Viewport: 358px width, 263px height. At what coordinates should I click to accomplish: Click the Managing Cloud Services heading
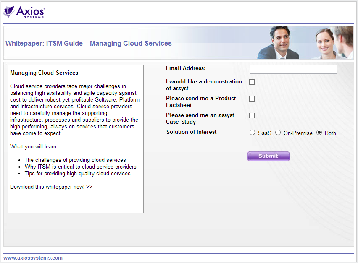tap(44, 73)
